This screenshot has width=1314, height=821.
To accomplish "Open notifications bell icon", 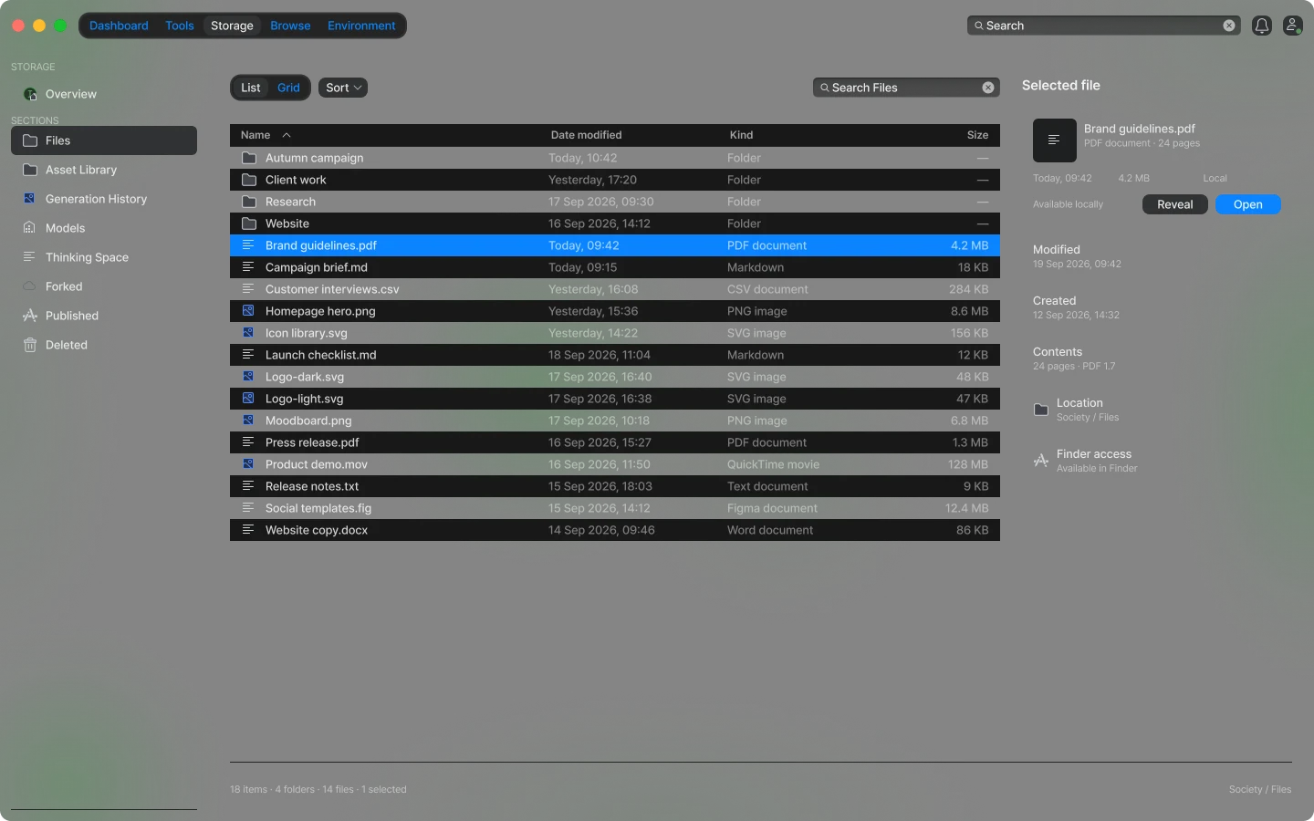I will click(1262, 26).
